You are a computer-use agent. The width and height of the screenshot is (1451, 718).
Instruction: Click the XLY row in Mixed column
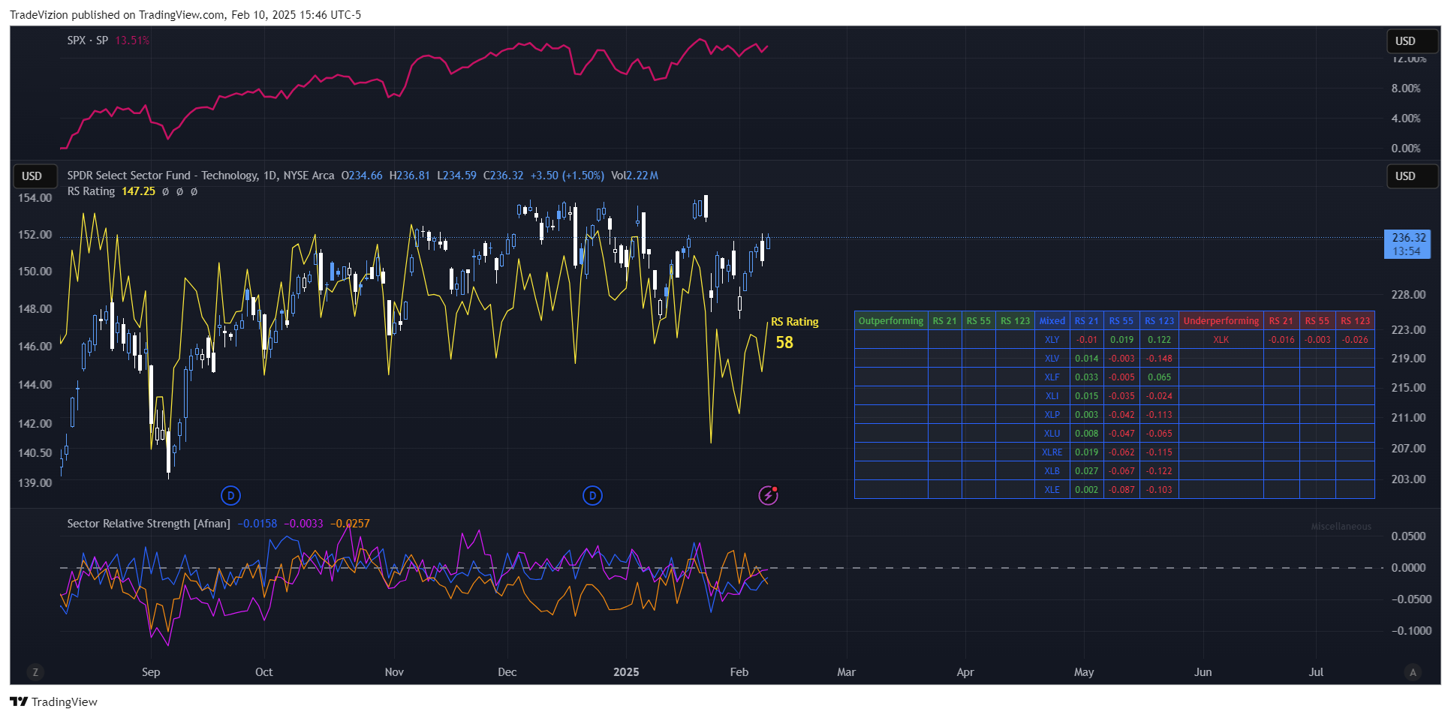click(1052, 340)
